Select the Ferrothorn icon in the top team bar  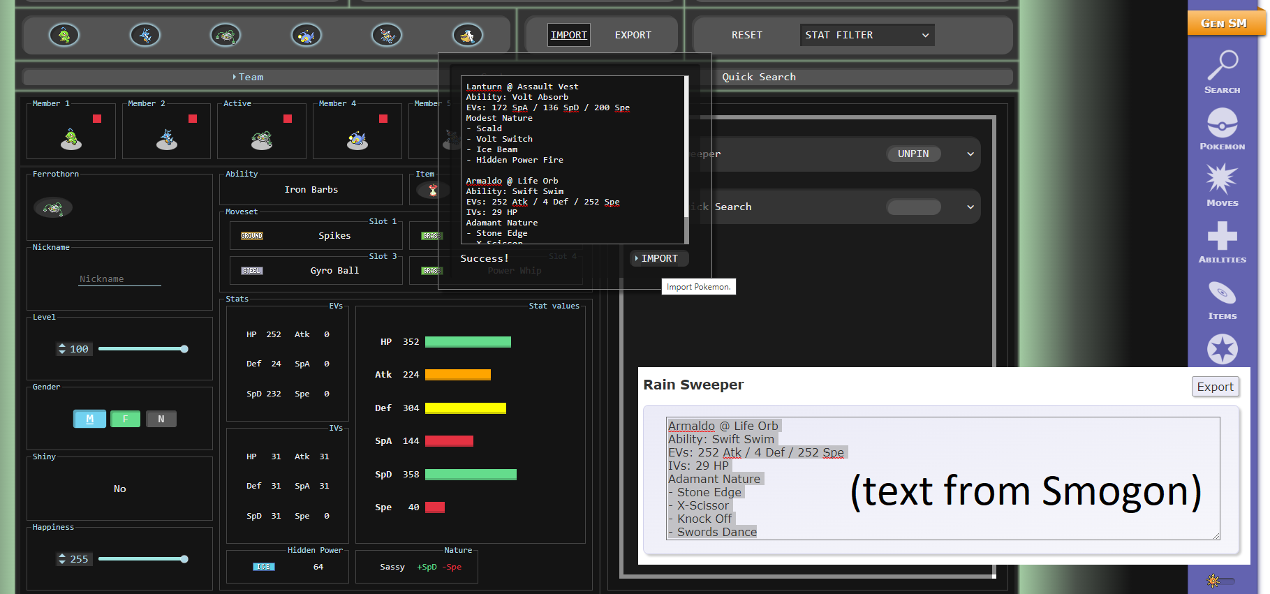click(x=226, y=35)
